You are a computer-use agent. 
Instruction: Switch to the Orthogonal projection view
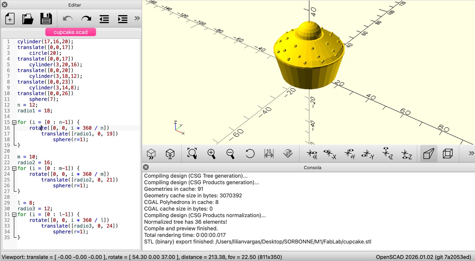447,154
